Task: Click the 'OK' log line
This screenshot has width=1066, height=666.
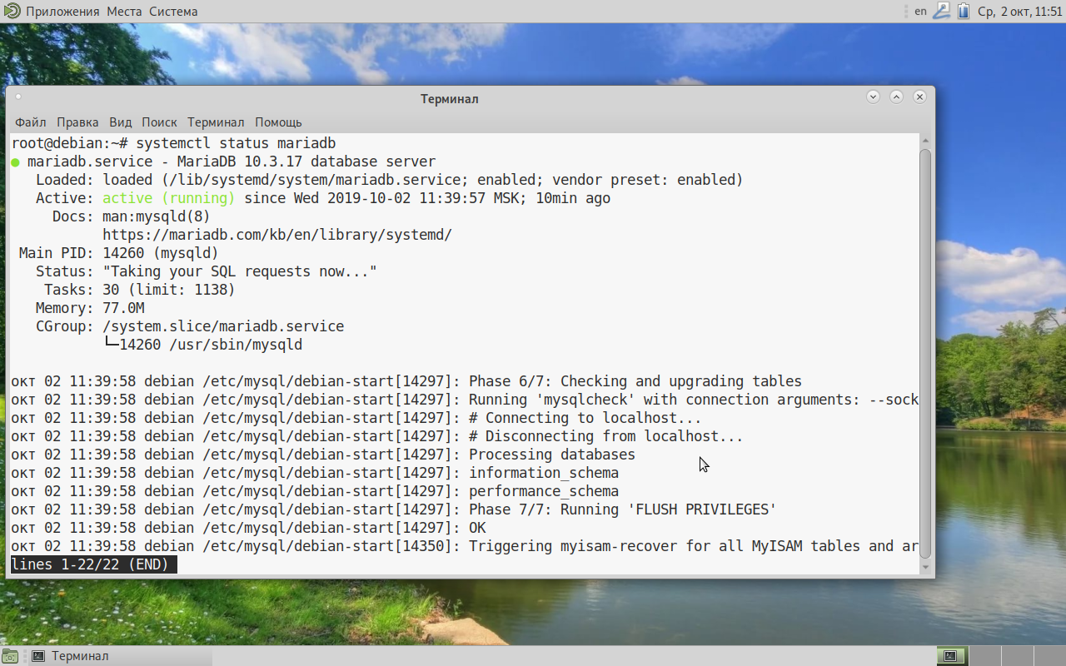Action: pyautogui.click(x=248, y=528)
